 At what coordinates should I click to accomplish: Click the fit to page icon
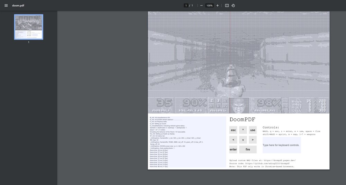pyautogui.click(x=227, y=6)
